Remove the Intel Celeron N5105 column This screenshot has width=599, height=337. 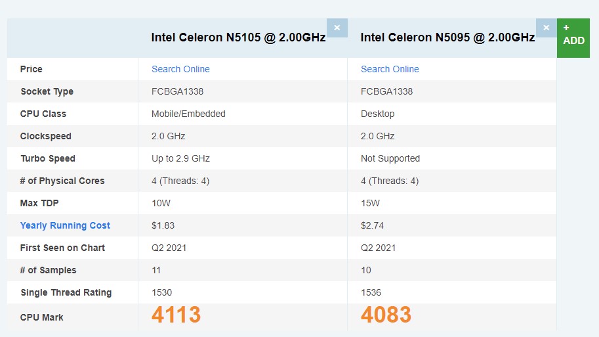pos(337,28)
